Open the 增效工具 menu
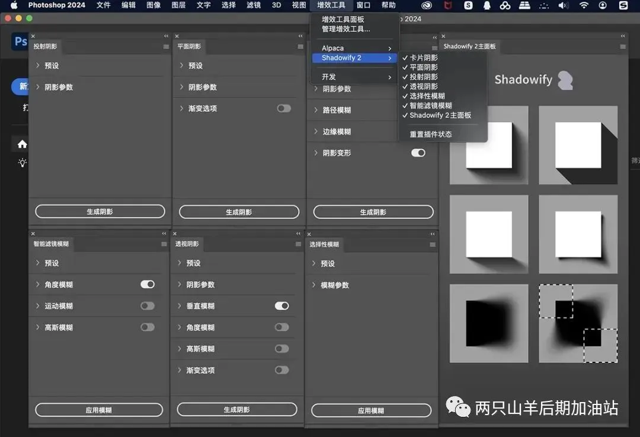The width and height of the screenshot is (640, 437). (331, 5)
